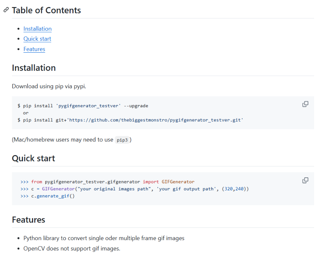Copy the Quick start Python code

click(x=305, y=180)
